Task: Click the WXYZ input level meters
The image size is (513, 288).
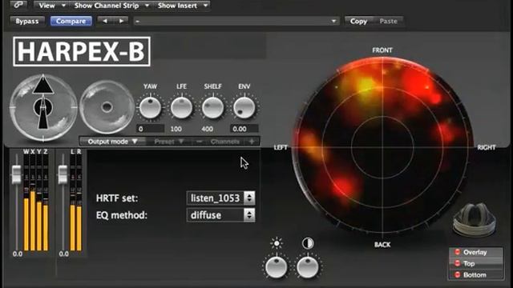Action: click(x=36, y=202)
